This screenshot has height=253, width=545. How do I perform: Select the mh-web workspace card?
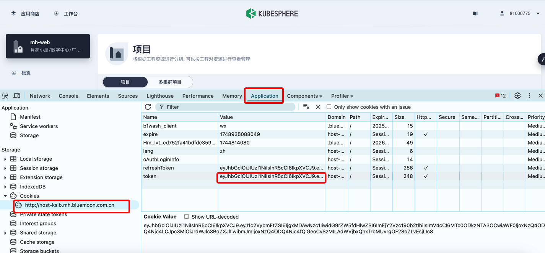coord(48,46)
